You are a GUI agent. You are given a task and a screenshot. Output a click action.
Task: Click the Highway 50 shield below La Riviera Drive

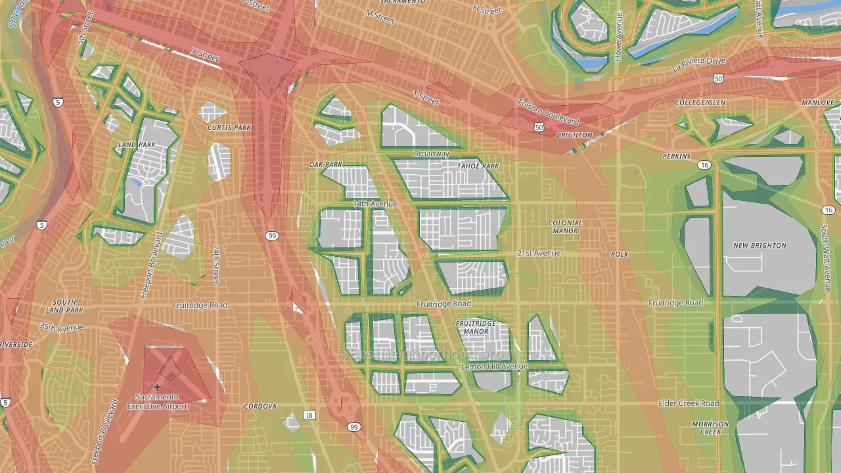[x=718, y=79]
